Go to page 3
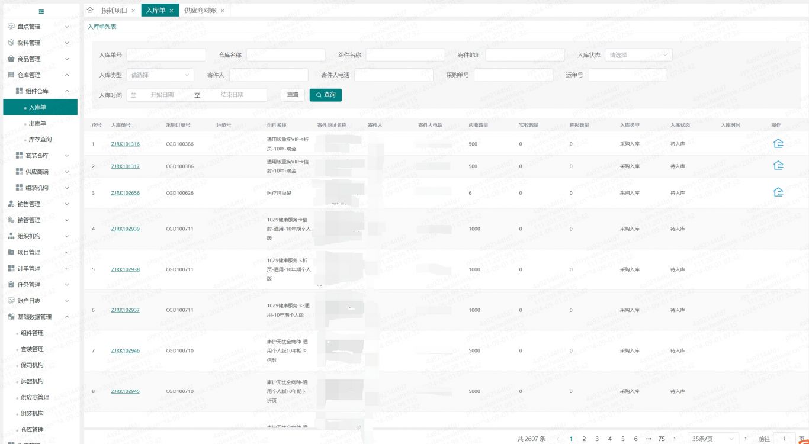 click(597, 439)
